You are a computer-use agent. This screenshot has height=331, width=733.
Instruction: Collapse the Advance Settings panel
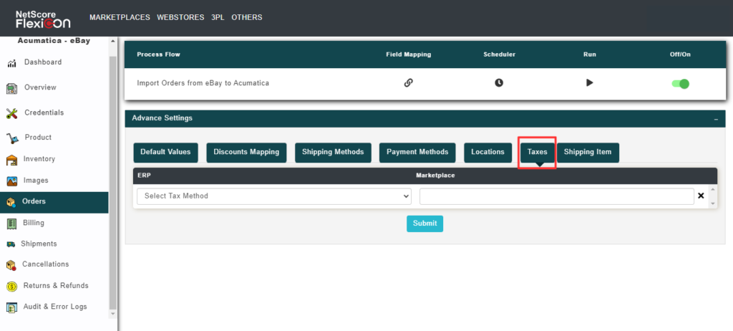point(716,119)
